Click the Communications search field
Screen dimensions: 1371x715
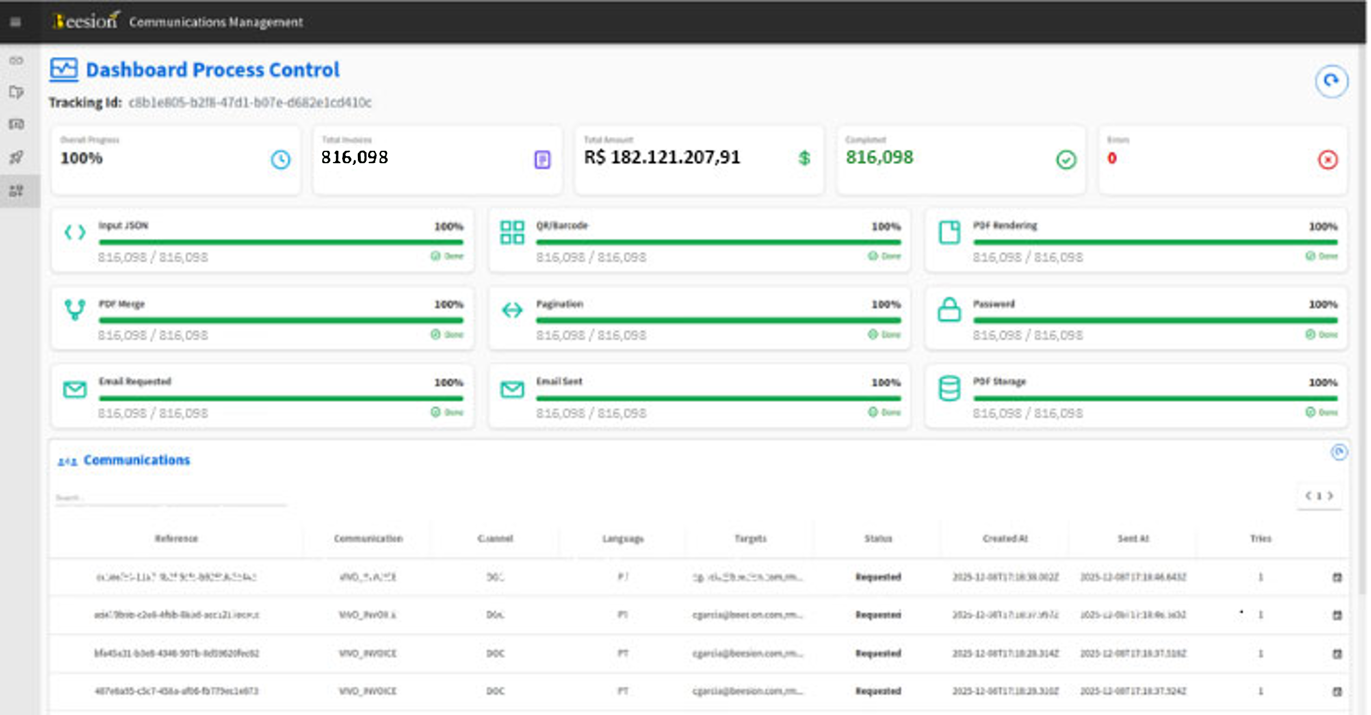170,498
